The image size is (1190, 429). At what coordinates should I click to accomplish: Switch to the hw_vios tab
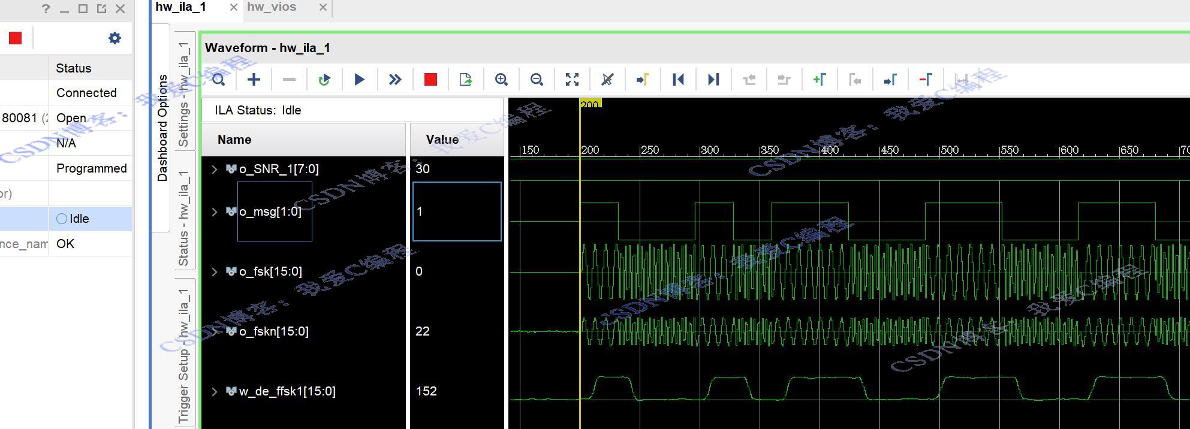(x=272, y=7)
